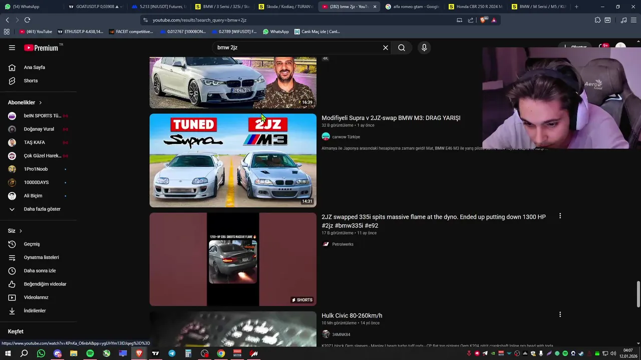Switch to the Honda CBR 250 R tab
Viewport: 641px width, 360px height.
[476, 6]
